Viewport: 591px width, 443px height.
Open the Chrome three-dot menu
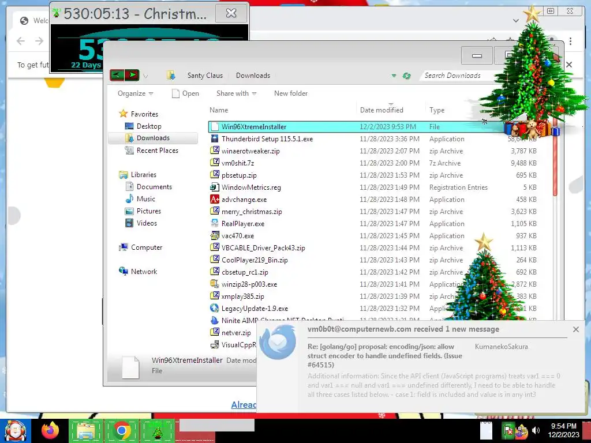(x=570, y=41)
